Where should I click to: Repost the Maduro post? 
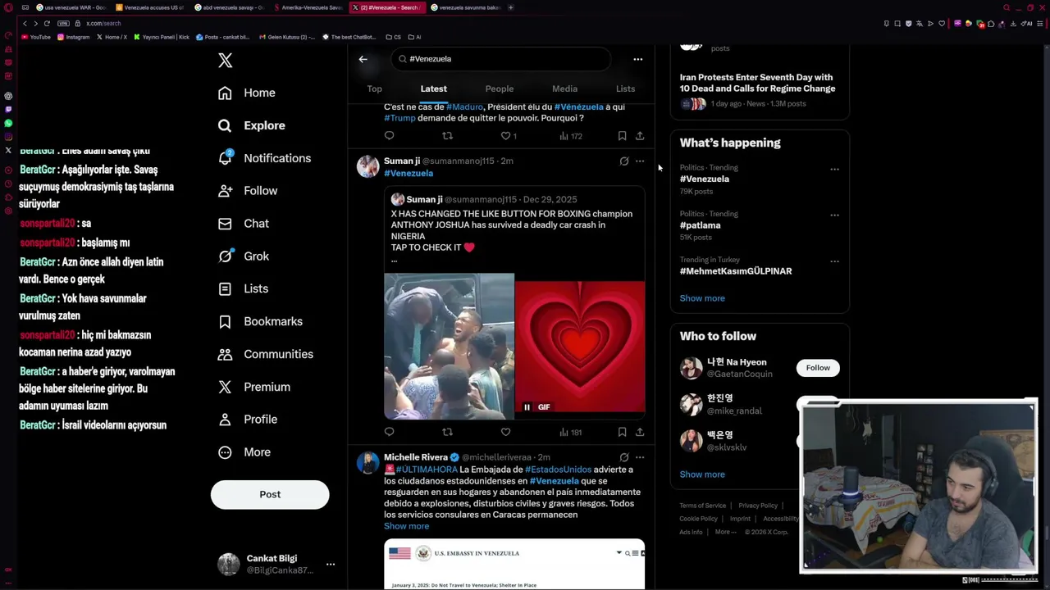(447, 136)
